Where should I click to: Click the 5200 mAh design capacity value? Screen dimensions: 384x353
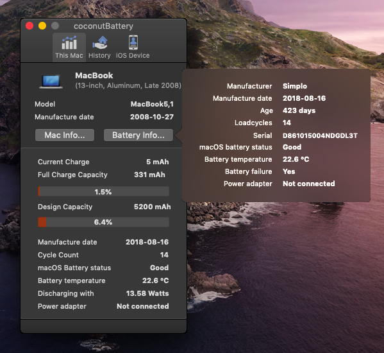153,207
